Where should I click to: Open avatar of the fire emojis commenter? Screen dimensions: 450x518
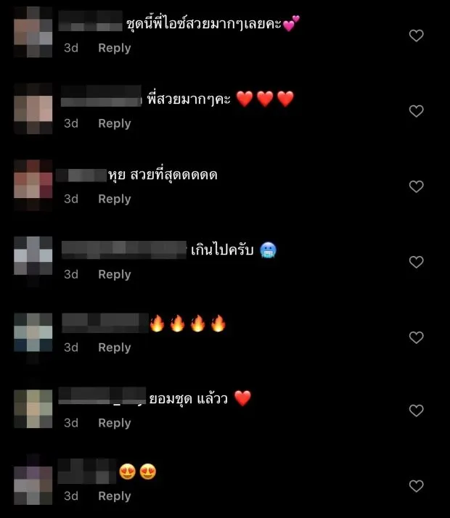[x=33, y=338]
